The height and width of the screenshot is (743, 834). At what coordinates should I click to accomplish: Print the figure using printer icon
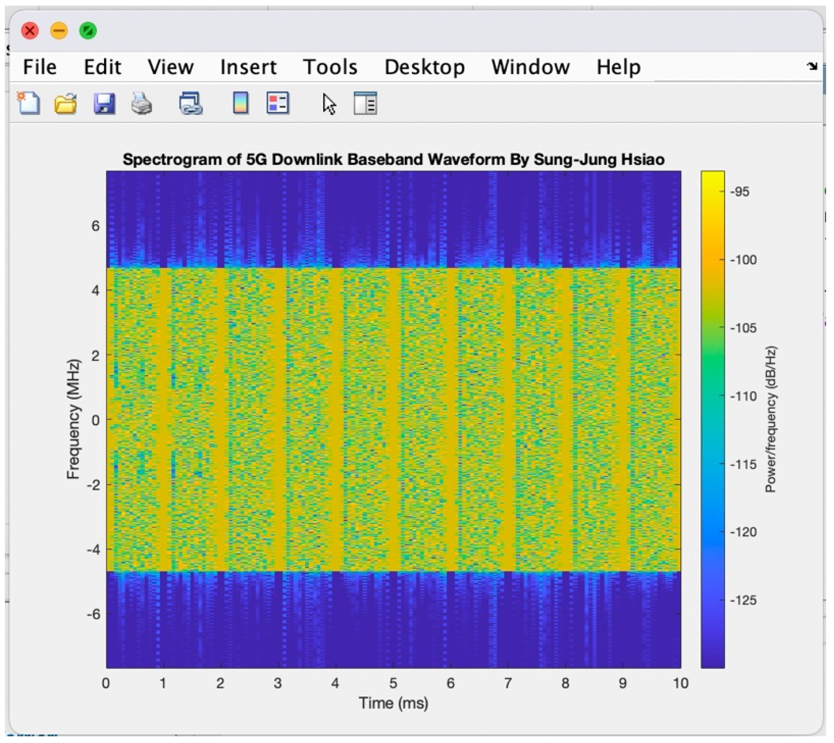click(x=142, y=103)
